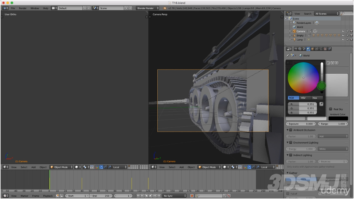Click the R value slider field

point(302,104)
